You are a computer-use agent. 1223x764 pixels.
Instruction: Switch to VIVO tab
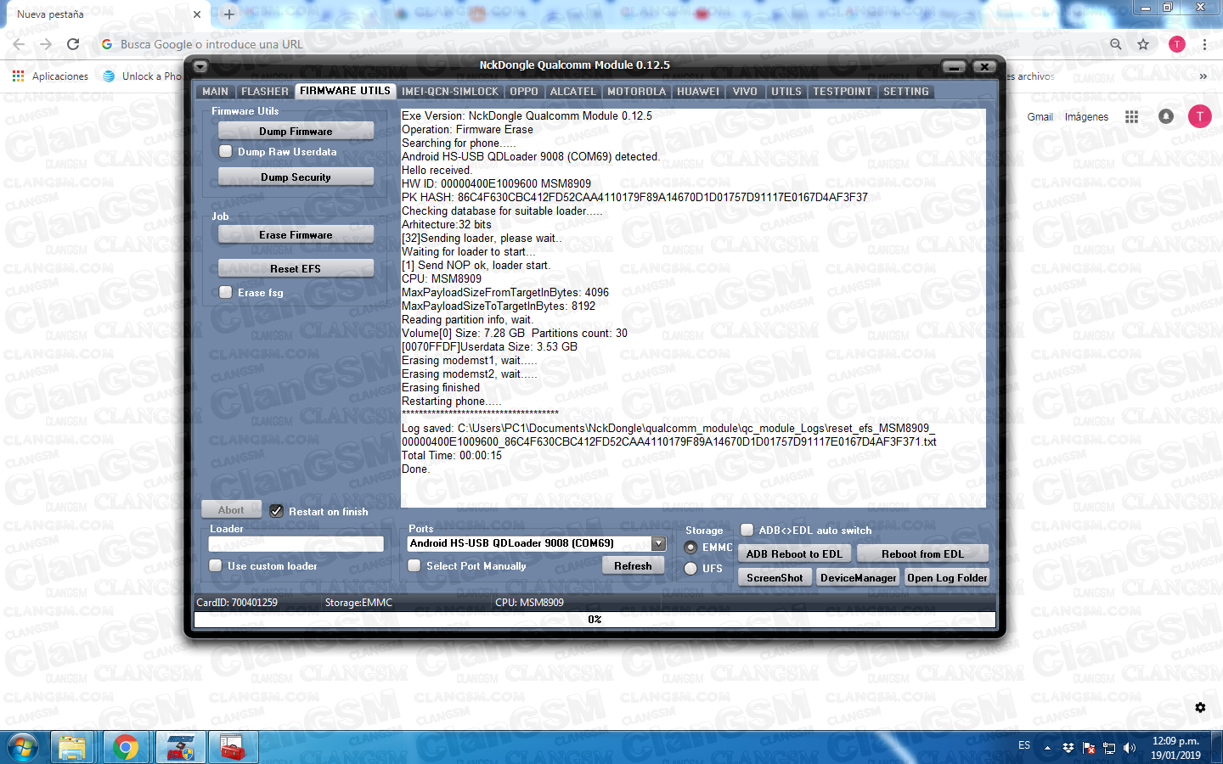click(745, 92)
